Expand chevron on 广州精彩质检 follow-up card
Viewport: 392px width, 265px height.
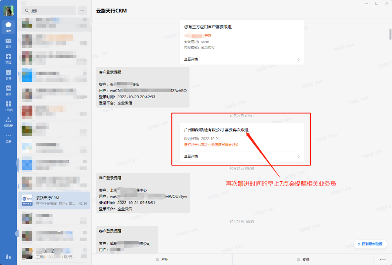[x=298, y=157]
